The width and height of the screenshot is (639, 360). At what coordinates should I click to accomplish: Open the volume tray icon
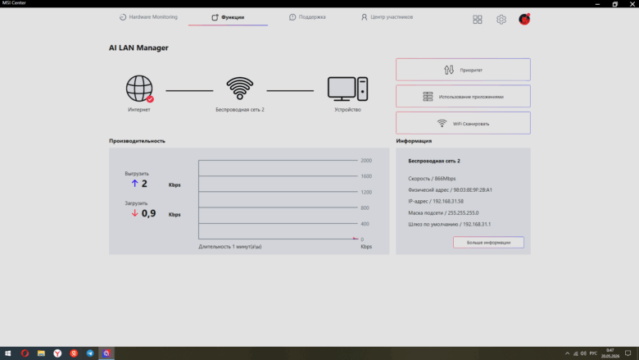pos(583,353)
